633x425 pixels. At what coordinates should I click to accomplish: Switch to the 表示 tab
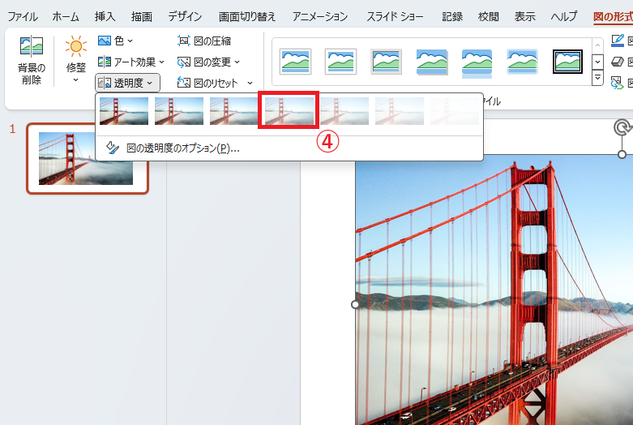[525, 16]
